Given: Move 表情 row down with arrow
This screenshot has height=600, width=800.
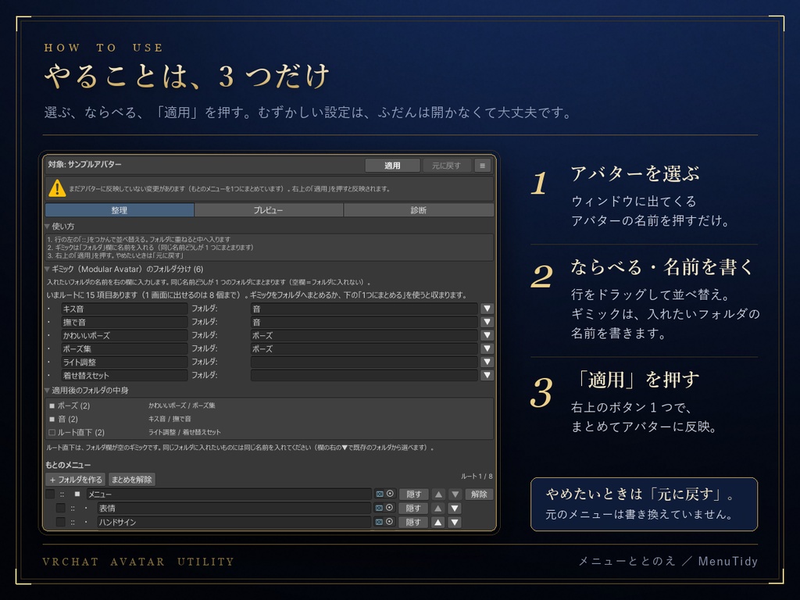Looking at the screenshot, I should pos(455,508).
